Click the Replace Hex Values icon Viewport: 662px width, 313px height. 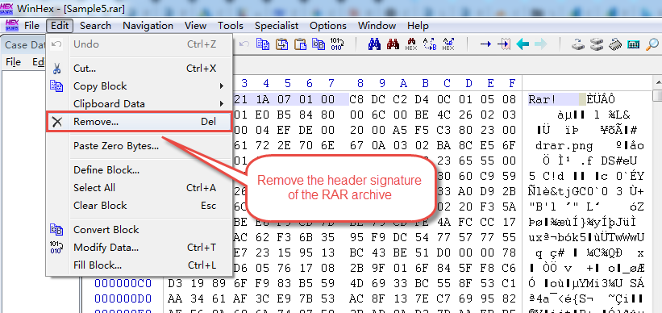[448, 44]
